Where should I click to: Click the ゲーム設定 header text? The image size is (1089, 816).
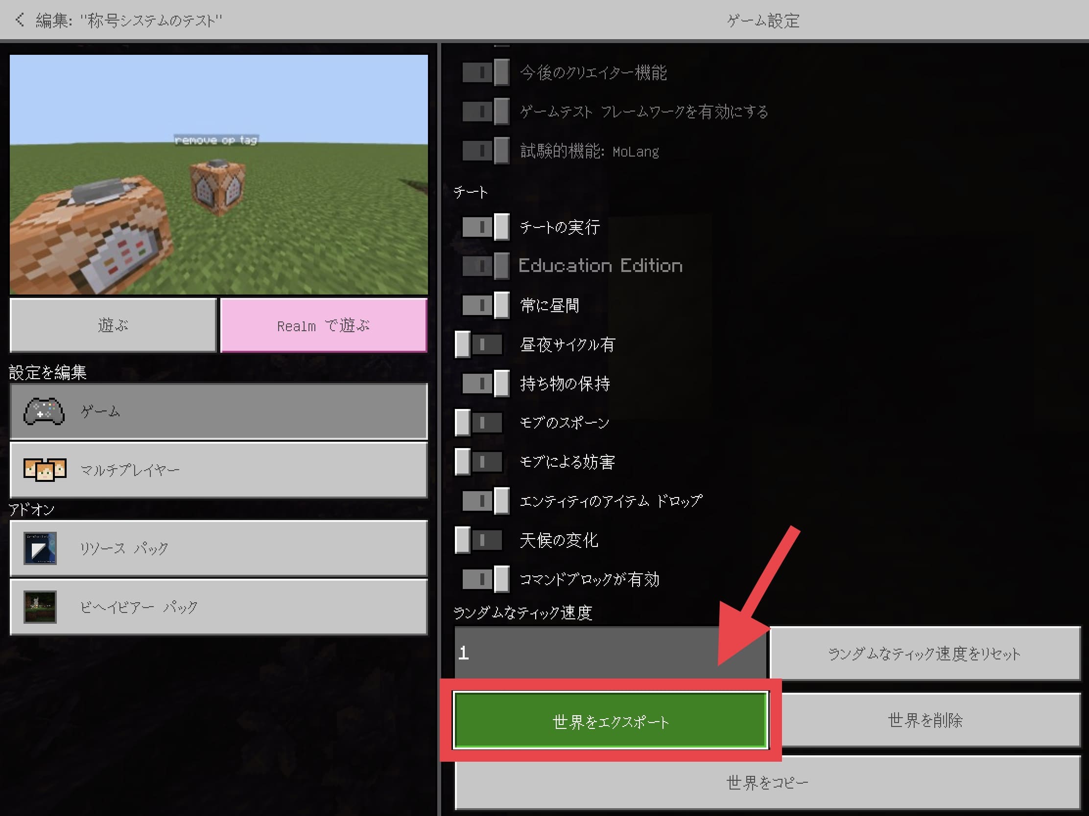point(763,21)
